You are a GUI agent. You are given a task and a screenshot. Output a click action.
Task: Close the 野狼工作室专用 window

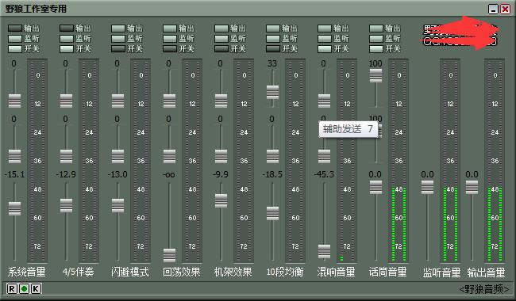coord(505,9)
